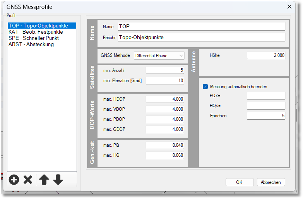This screenshot has height=199, width=303.
Task: Uncheck Messung automatisch beenden checkbox
Action: pyautogui.click(x=205, y=87)
